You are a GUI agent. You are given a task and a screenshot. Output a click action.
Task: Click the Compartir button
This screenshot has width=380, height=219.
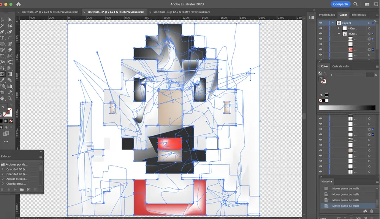click(x=340, y=4)
